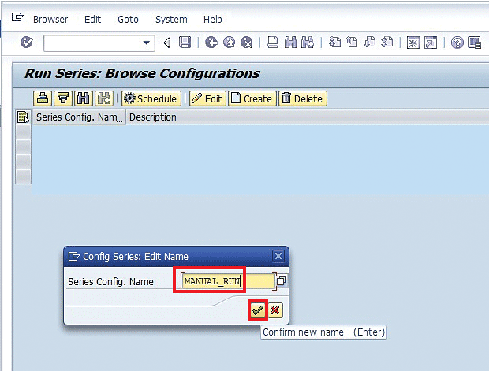Click the Save disk icon in toolbar
Screen dimensions: 489x371
(185, 43)
